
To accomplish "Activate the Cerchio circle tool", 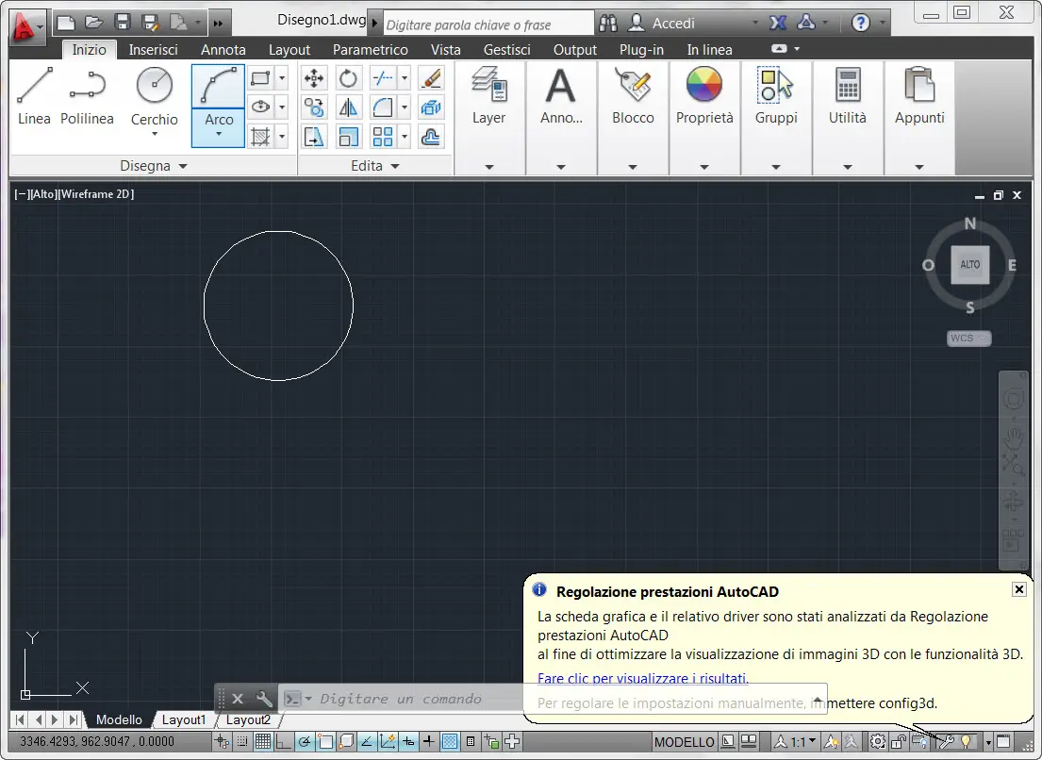I will [154, 100].
